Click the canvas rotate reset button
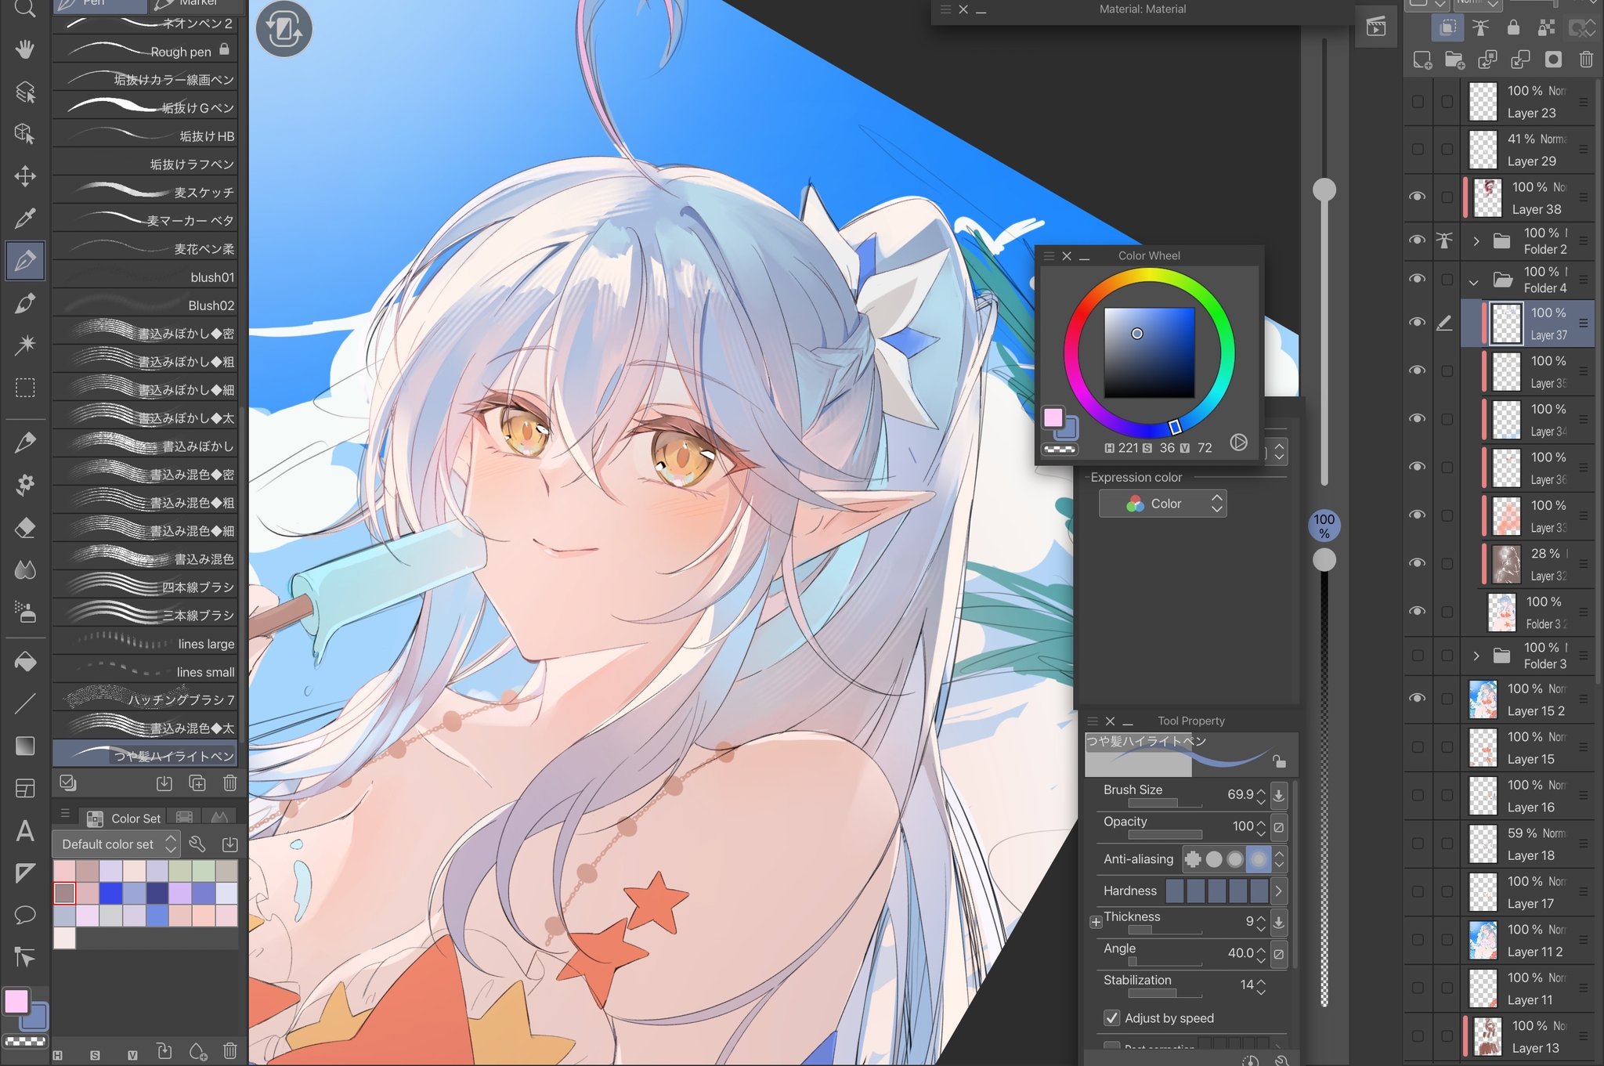 coord(284,30)
